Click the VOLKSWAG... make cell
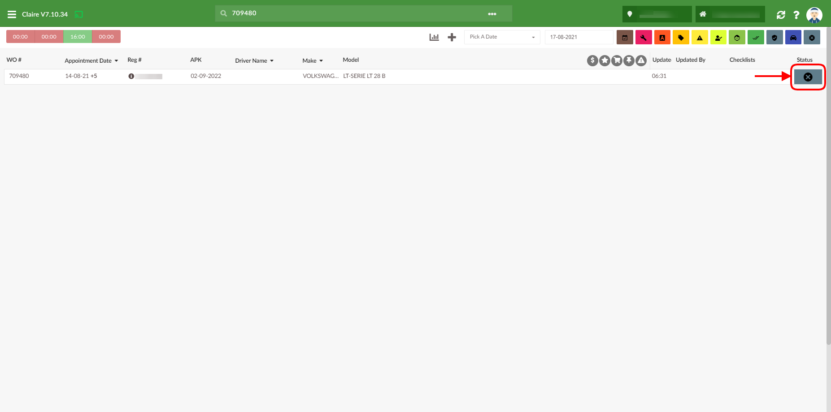The width and height of the screenshot is (831, 412). 321,76
